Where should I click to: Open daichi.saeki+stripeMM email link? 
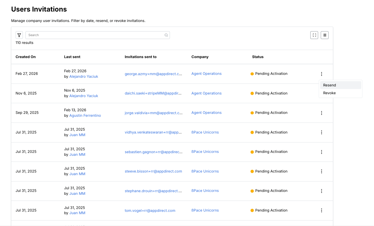pos(153,93)
